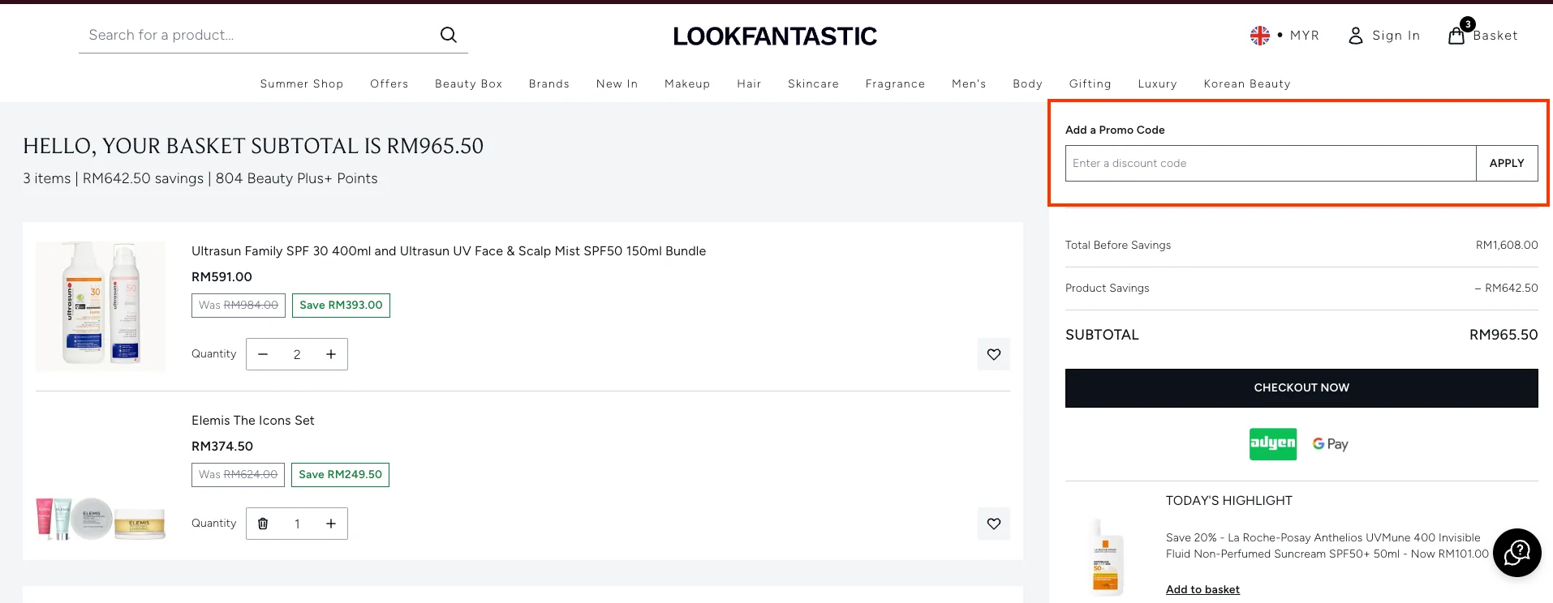Screen dimensions: 1553x603
Task: Click the Ultrasun quantity value 2
Action: pos(297,354)
